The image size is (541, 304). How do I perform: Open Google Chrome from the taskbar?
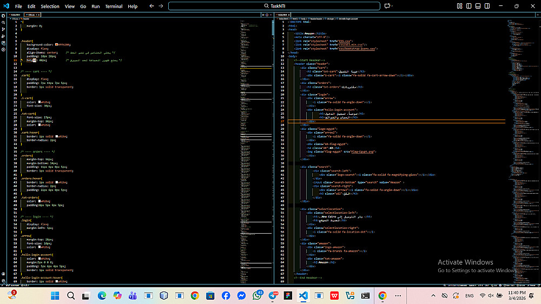click(x=195, y=296)
